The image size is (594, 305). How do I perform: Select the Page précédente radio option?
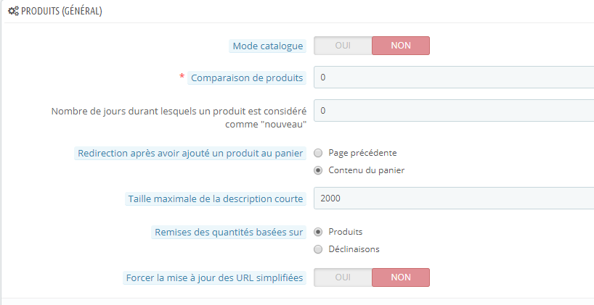point(318,153)
